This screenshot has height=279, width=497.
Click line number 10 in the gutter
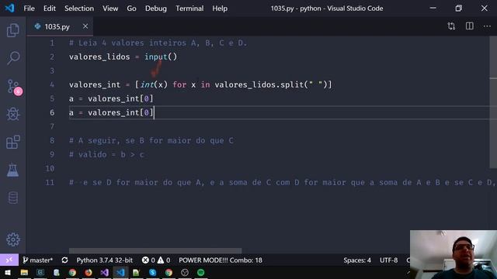[x=50, y=169]
